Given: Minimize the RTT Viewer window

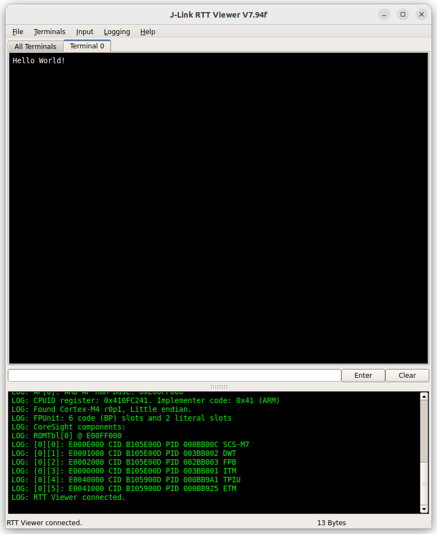Looking at the screenshot, I should (384, 15).
